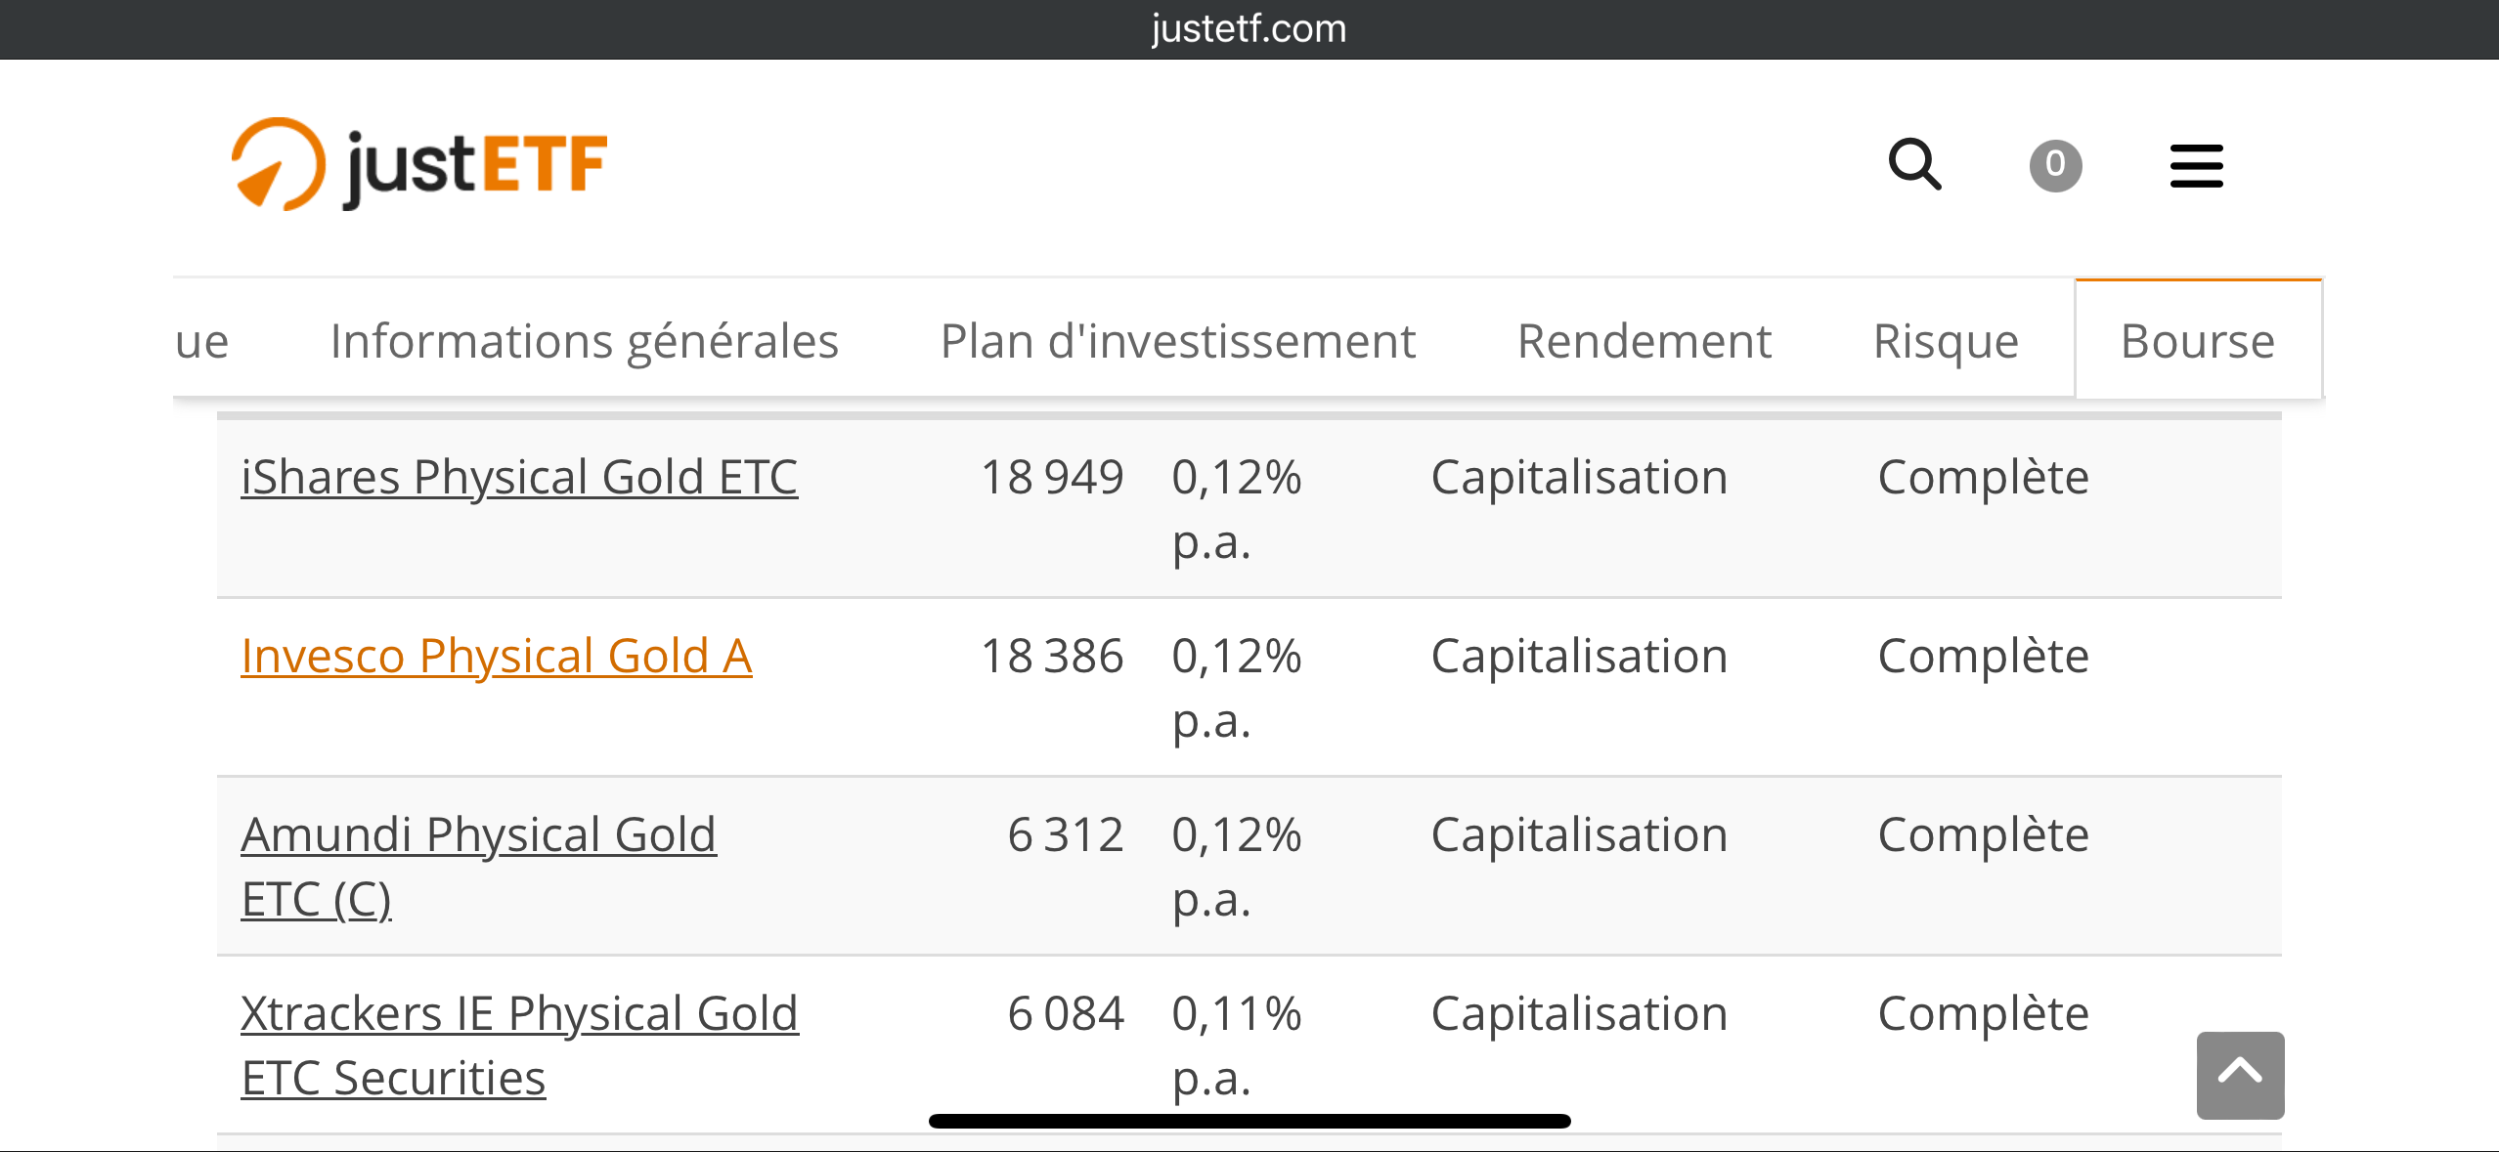Click the justETF logo
Screen dimensions: 2499x1152
(x=418, y=164)
